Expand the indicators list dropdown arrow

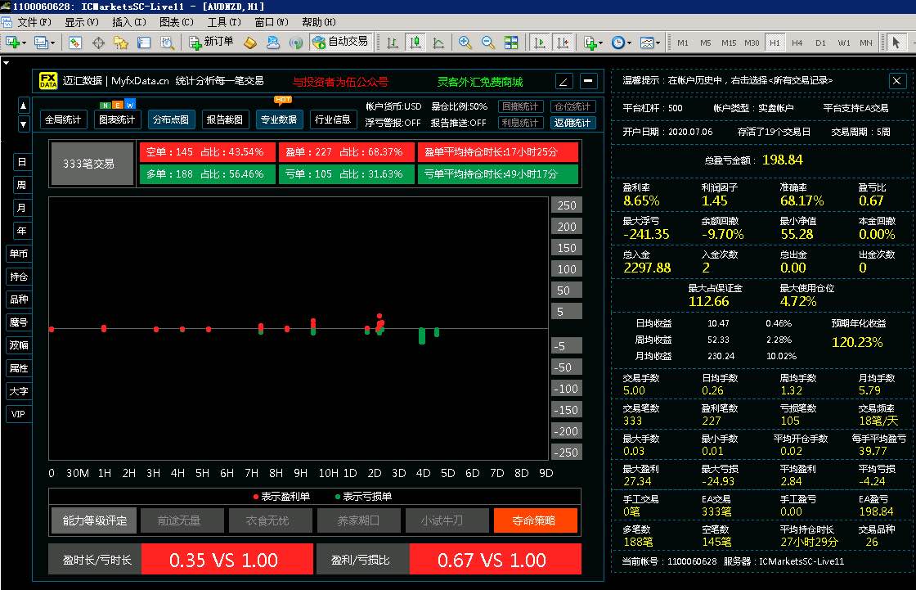[x=600, y=43]
